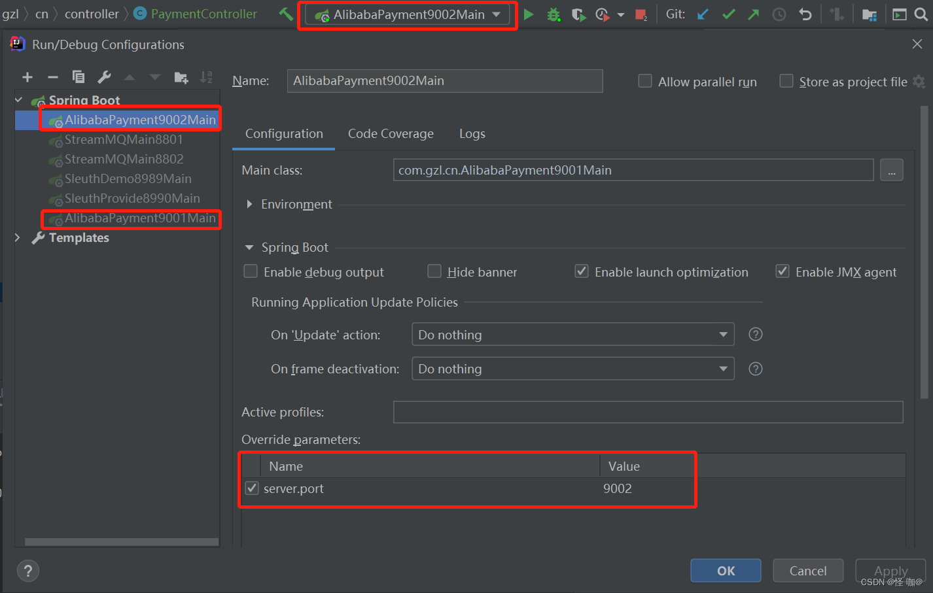Click horizontal scrollbar of configuration tree
The width and height of the screenshot is (933, 593).
point(122,542)
